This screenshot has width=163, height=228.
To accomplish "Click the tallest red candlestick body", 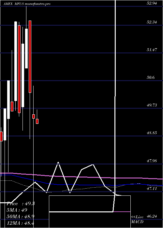I will (x=19, y=69).
